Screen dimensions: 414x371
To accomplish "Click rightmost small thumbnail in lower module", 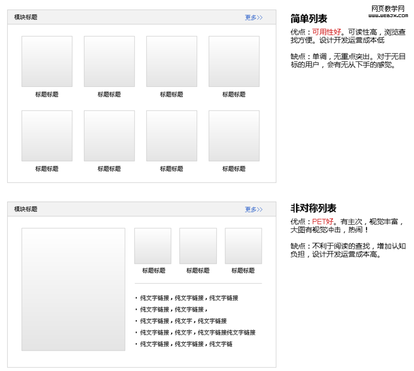I will 243,246.
